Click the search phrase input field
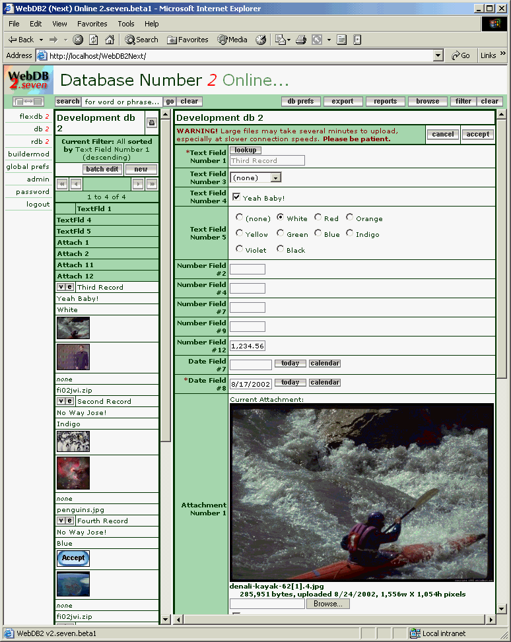 [x=122, y=102]
